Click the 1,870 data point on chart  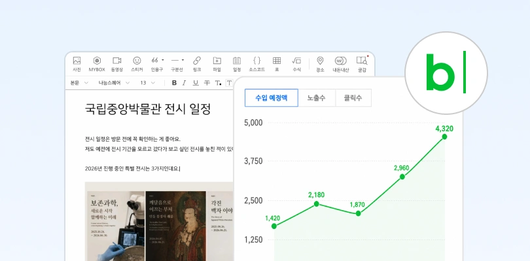coord(359,213)
